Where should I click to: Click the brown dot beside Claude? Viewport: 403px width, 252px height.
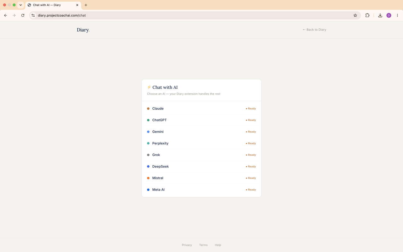click(148, 109)
